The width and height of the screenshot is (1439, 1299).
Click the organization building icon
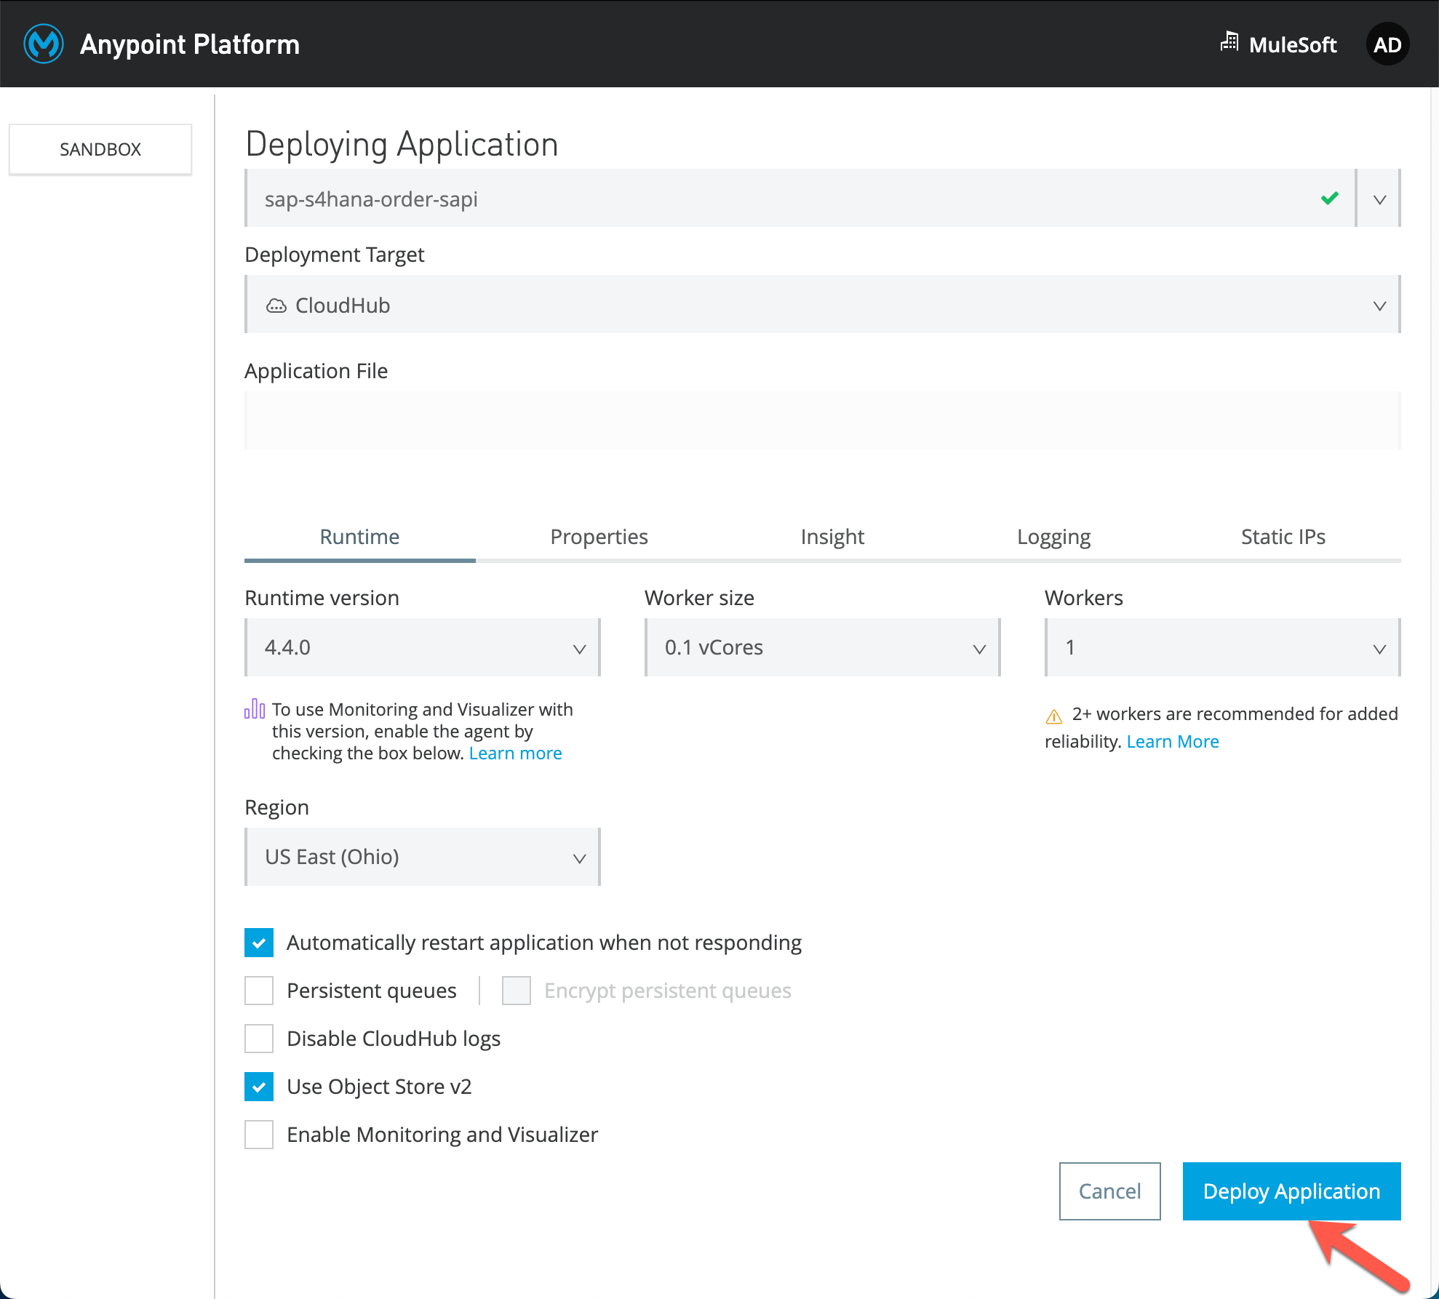click(x=1229, y=42)
